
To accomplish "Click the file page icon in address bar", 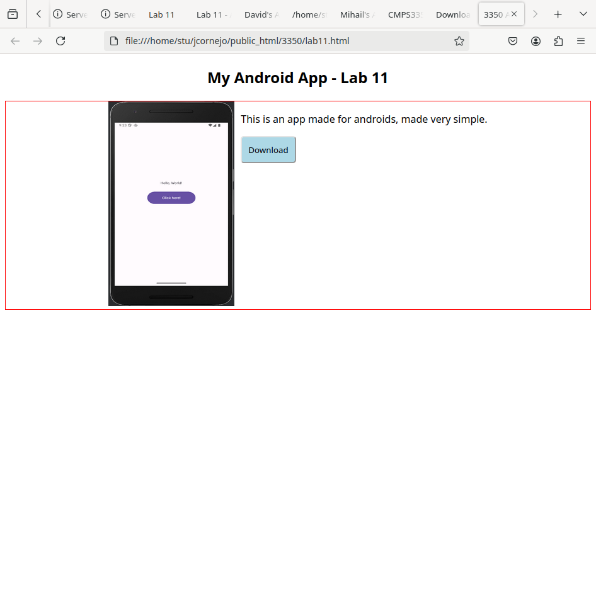I will [114, 41].
